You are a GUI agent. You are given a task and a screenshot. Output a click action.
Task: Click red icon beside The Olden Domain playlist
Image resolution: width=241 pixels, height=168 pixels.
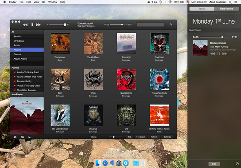(x=15, y=90)
